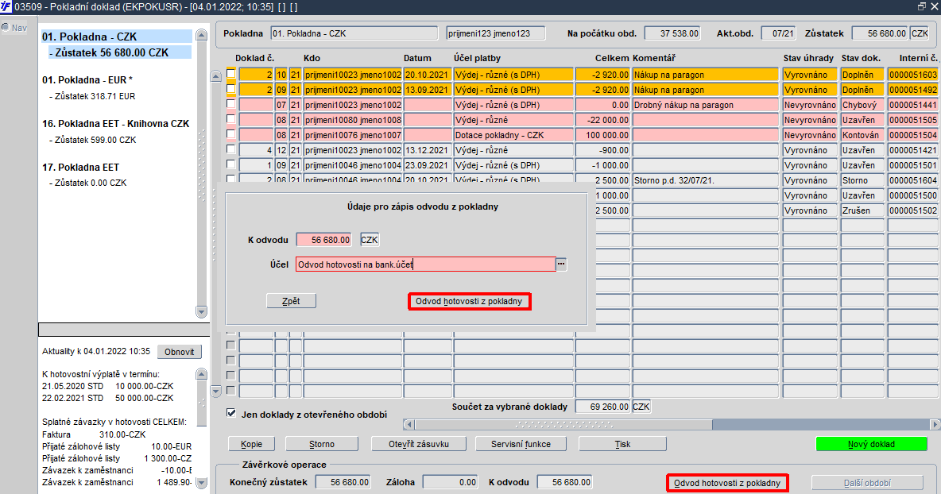Viewport: 941px width, 494px height.
Task: Select 17. Pokladna EET register
Action: [80, 168]
